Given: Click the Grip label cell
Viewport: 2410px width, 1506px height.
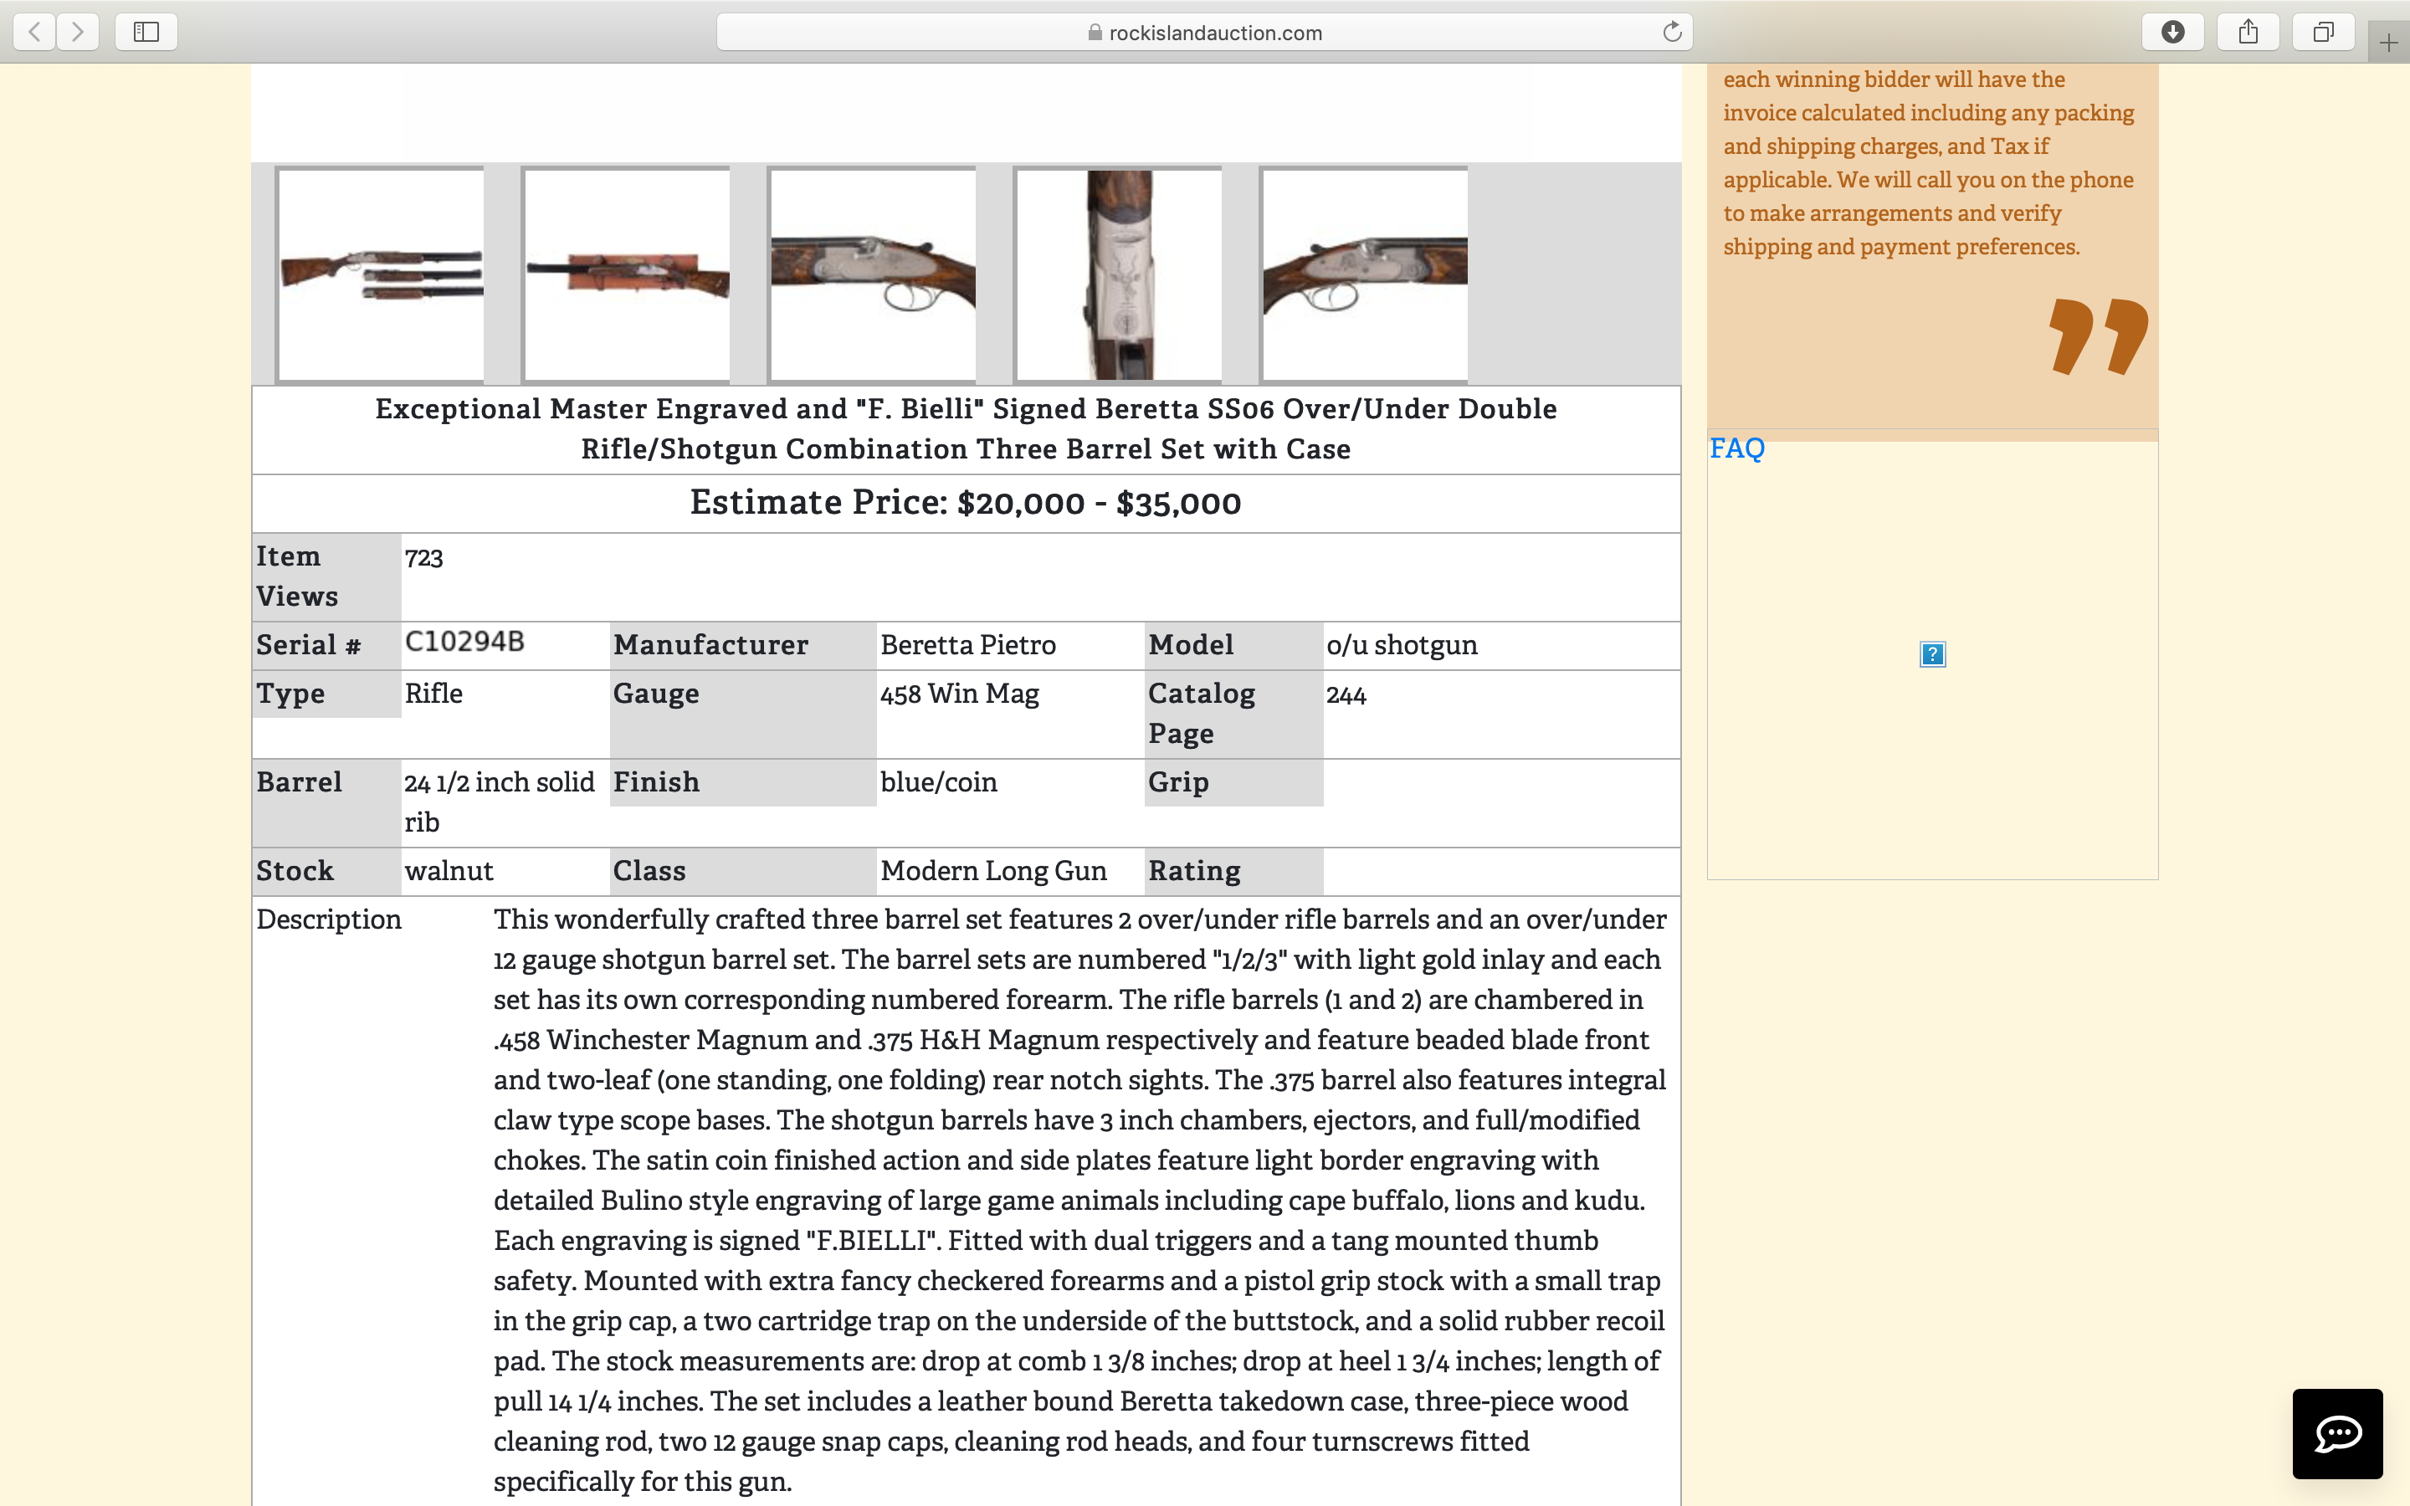Looking at the screenshot, I should click(1234, 783).
